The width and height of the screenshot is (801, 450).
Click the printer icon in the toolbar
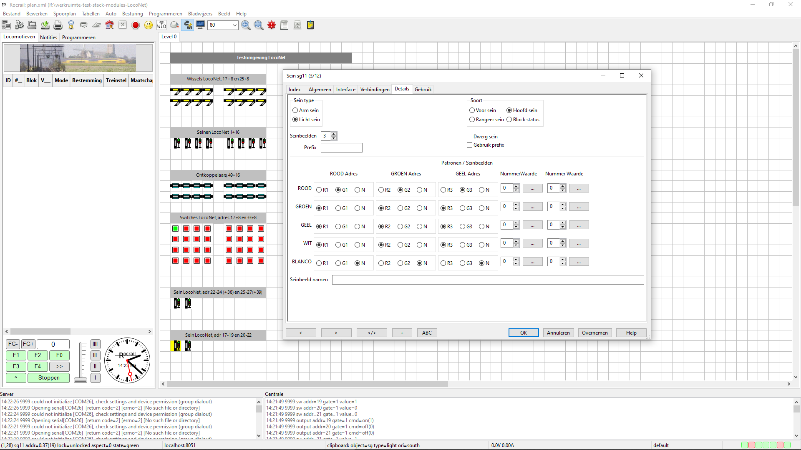click(58, 25)
